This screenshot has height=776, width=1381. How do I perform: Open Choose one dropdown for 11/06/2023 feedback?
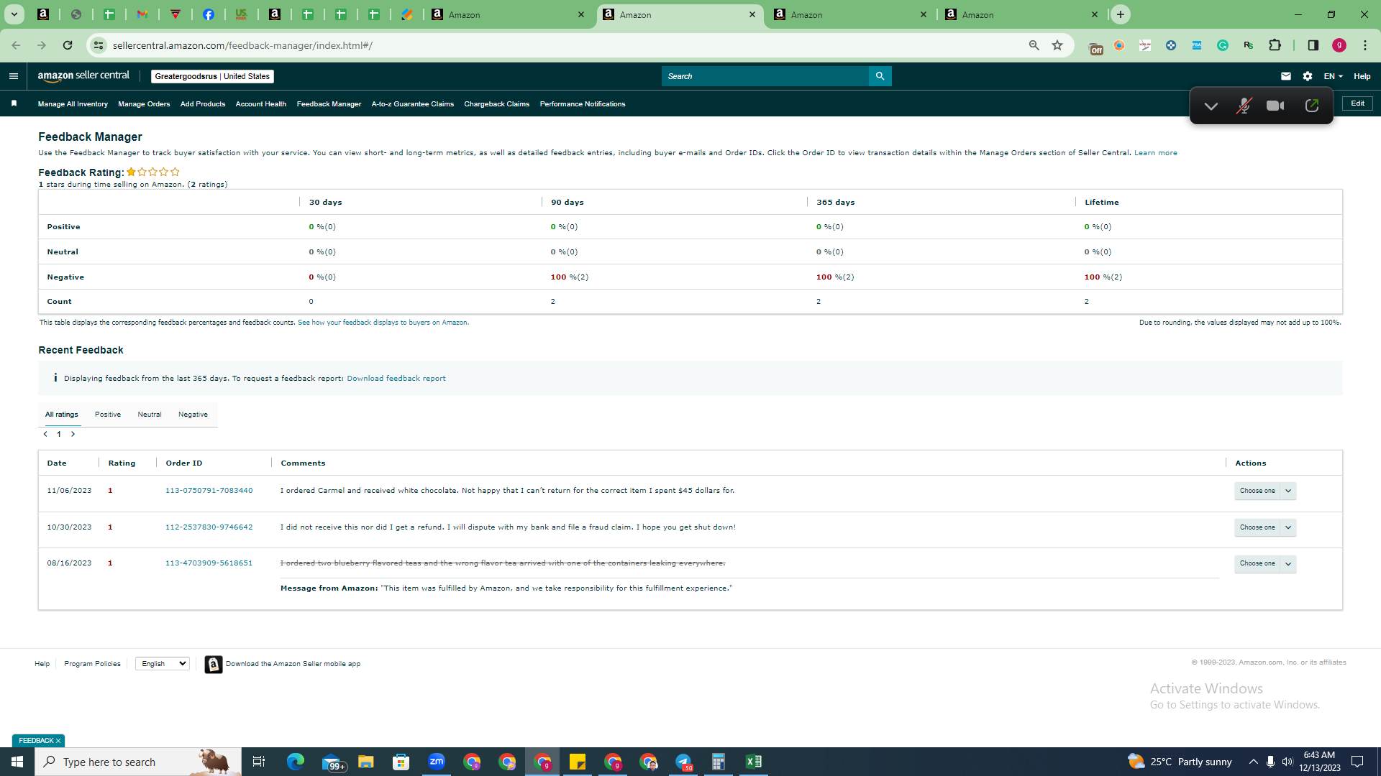pyautogui.click(x=1265, y=491)
